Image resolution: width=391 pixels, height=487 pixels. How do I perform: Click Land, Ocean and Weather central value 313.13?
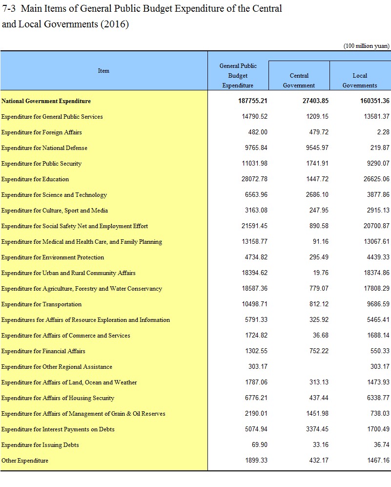tap(319, 382)
